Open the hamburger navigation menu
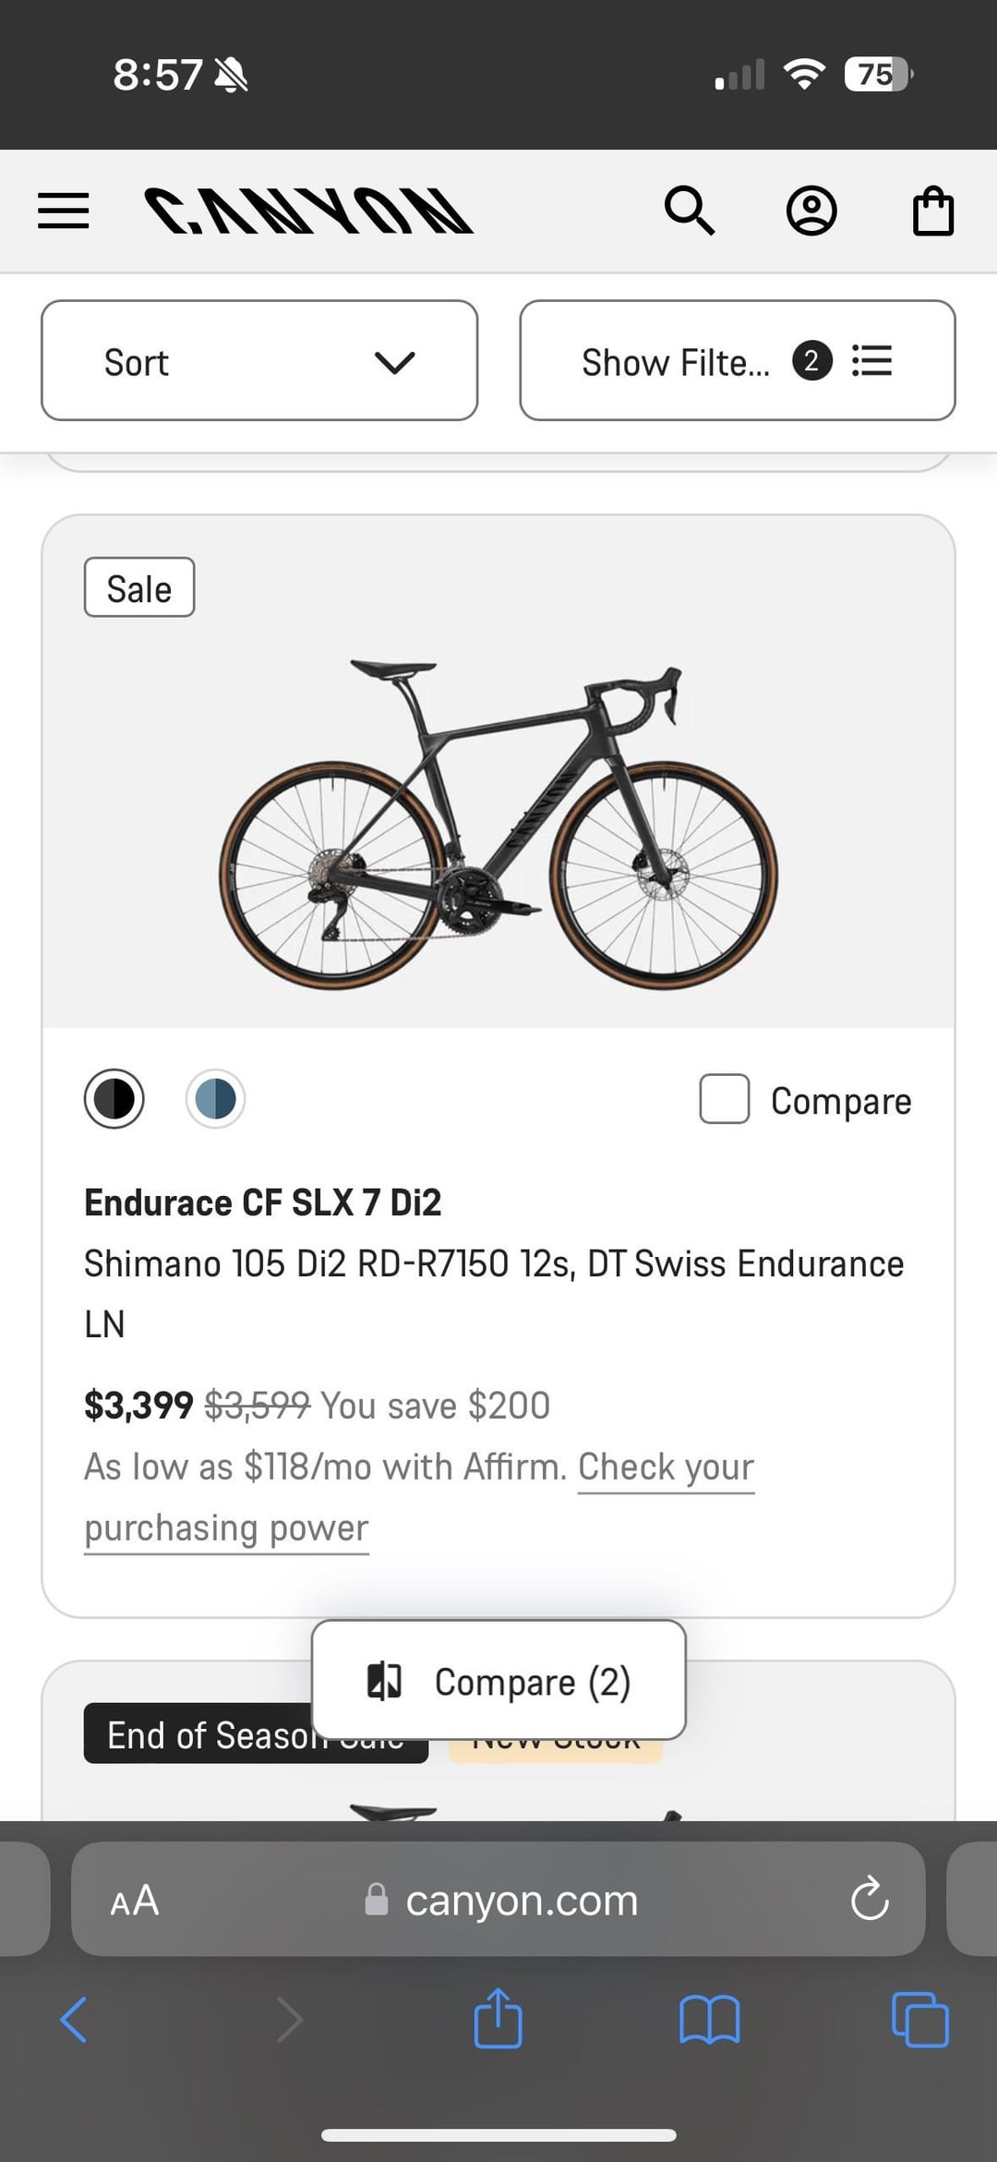Viewport: 997px width, 2162px height. click(64, 211)
